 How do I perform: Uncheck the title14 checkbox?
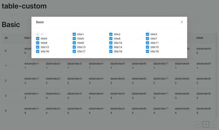pyautogui.click(x=111, y=47)
